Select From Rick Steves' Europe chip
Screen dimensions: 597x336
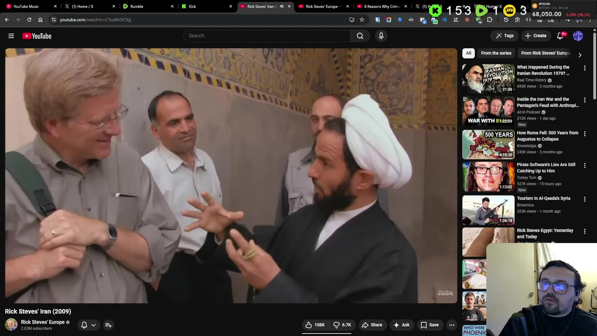coord(545,53)
